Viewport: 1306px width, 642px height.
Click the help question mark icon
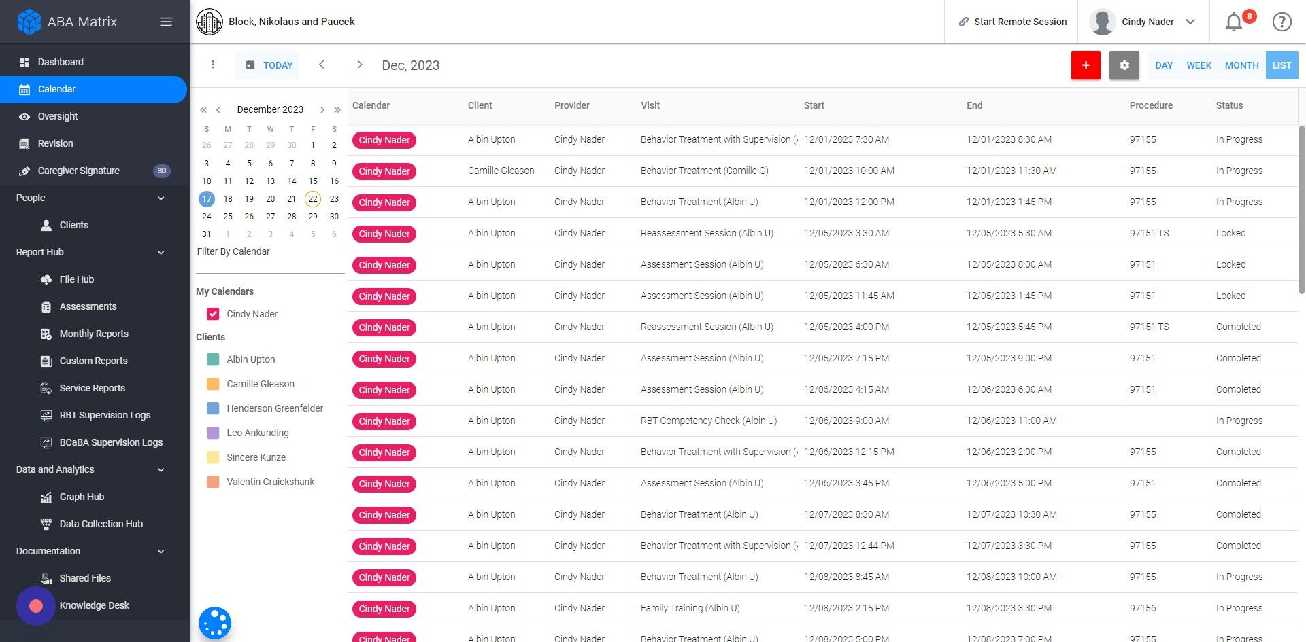click(x=1282, y=22)
